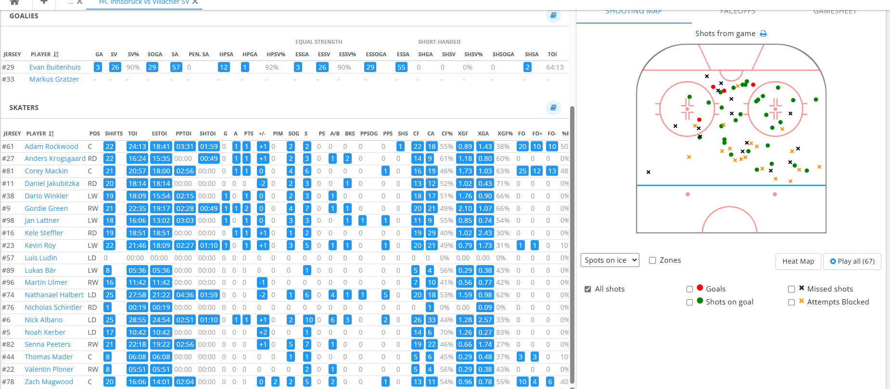Close the HC Innsbruck vs Villacher SV tab
The width and height of the screenshot is (891, 389).
195,2
